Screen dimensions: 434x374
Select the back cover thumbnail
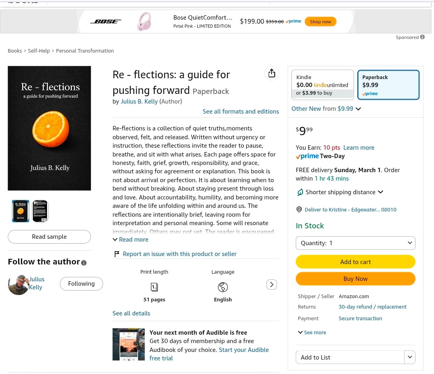40,211
